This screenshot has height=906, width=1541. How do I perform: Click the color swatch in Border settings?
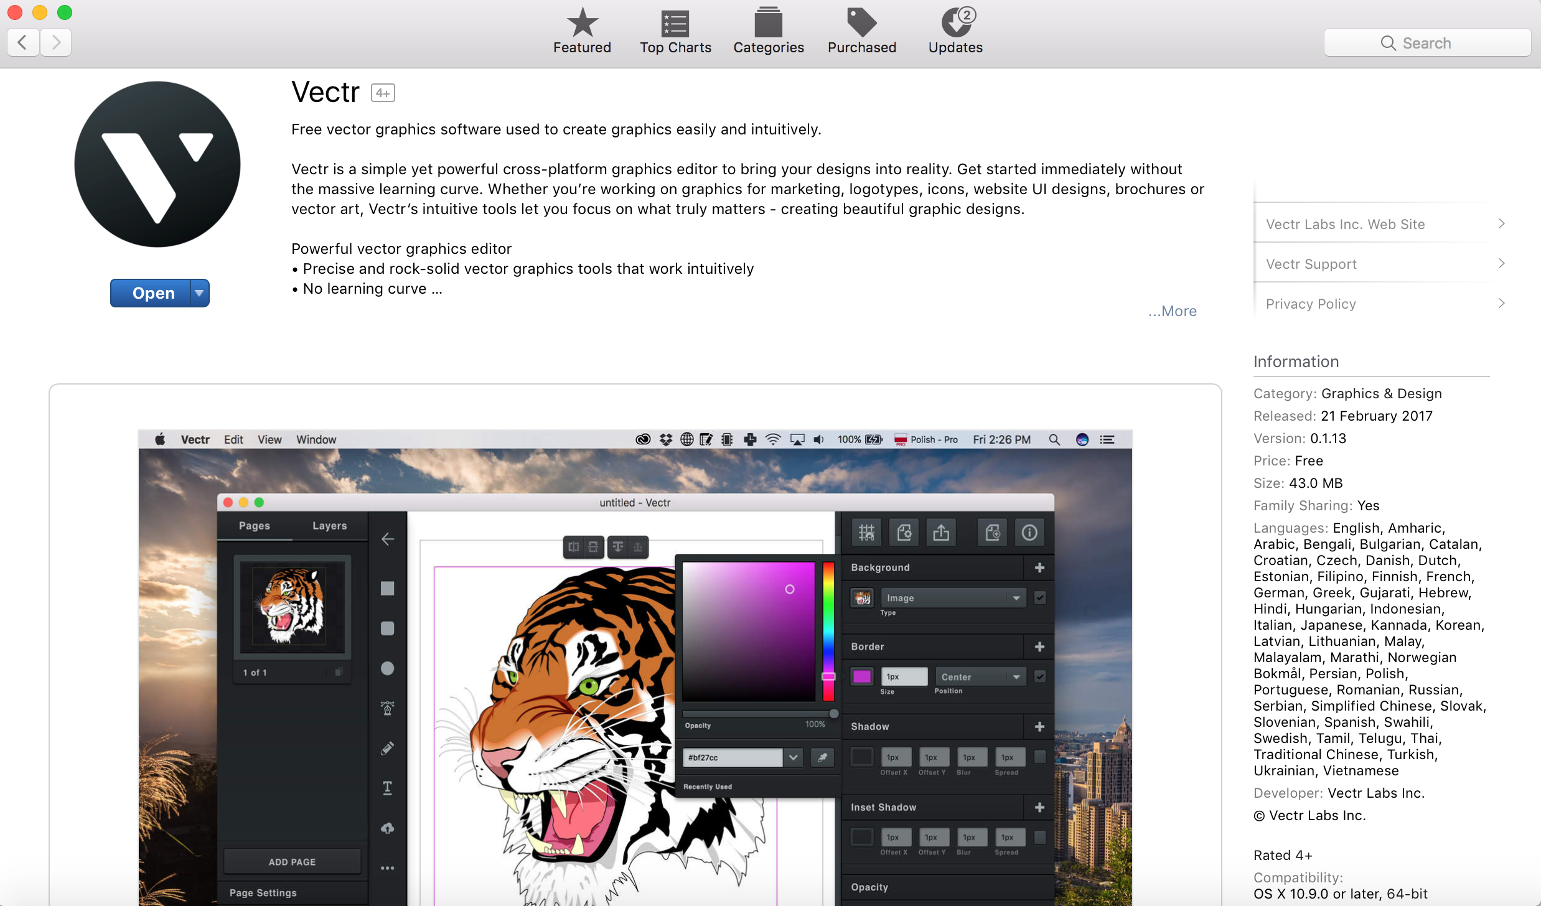863,676
